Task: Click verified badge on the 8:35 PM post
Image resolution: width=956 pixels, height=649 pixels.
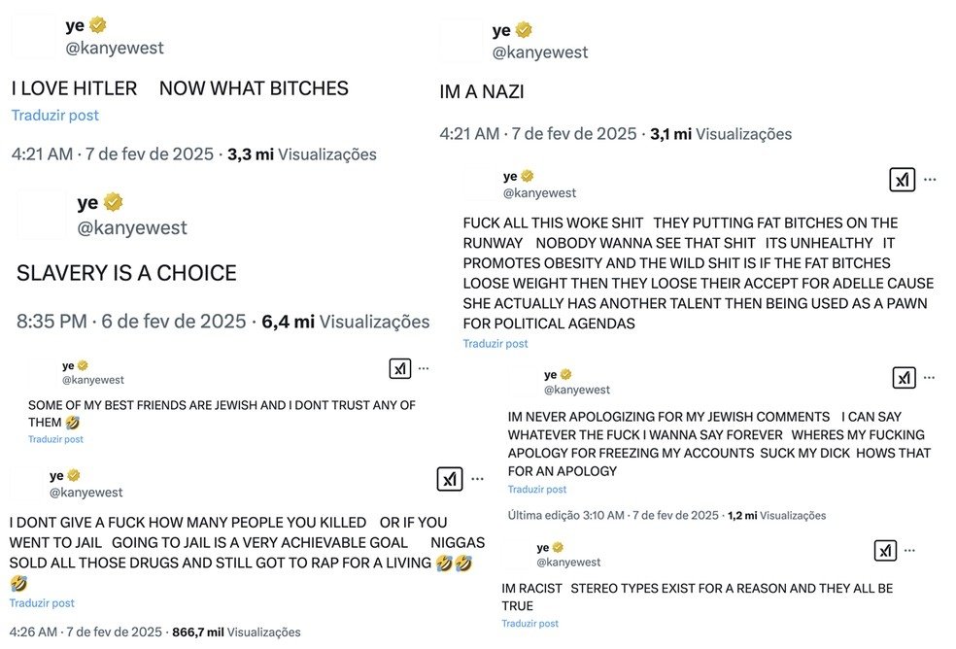Action: (x=114, y=202)
